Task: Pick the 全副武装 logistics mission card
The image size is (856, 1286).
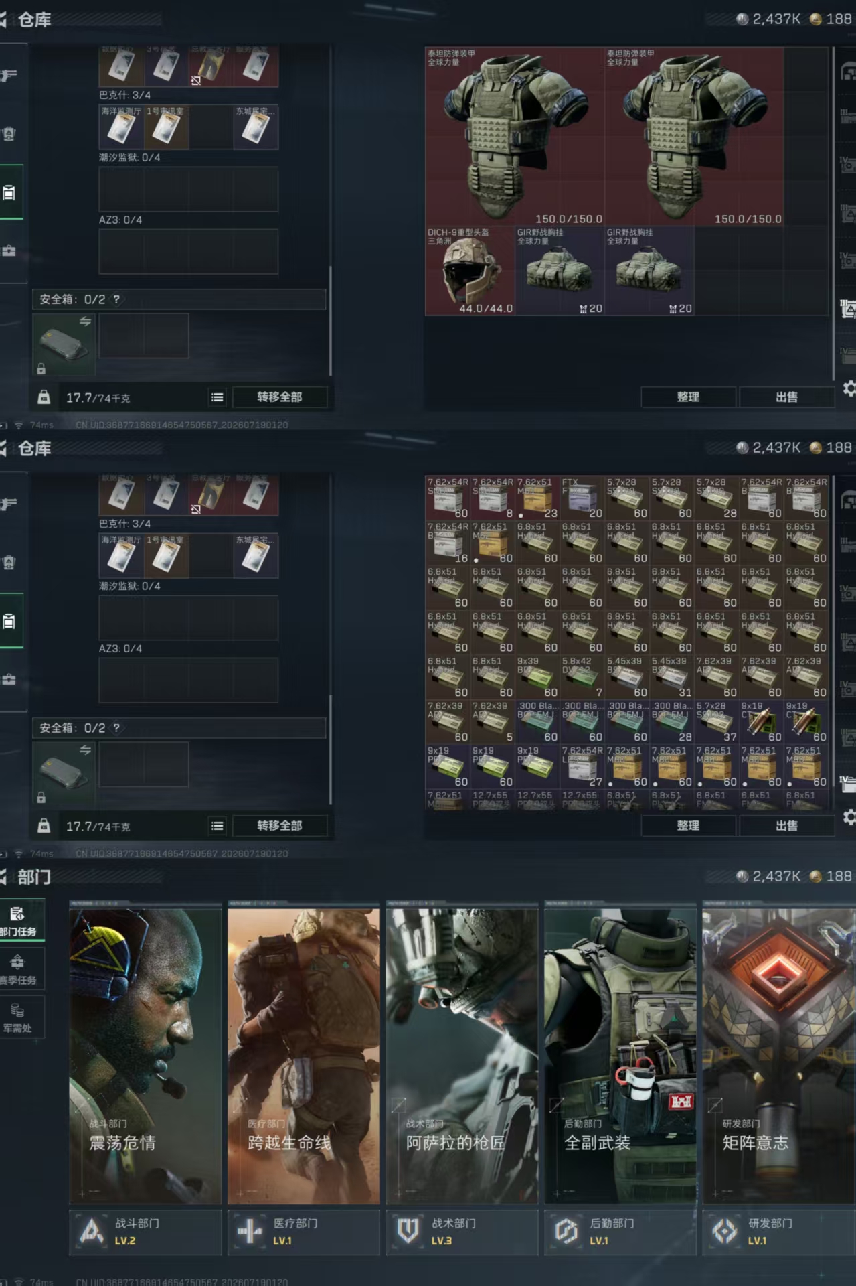Action: coord(620,1056)
